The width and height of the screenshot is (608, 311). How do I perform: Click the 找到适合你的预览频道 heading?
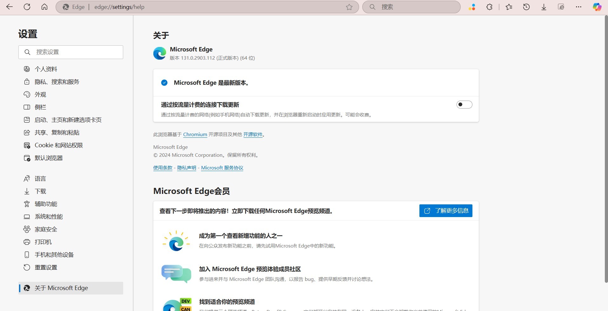(x=227, y=301)
